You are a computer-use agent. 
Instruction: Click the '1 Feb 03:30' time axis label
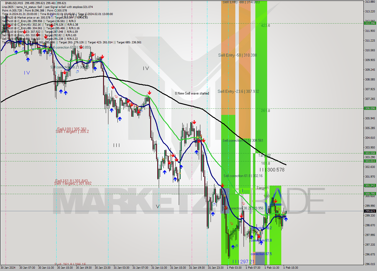coord(234,268)
